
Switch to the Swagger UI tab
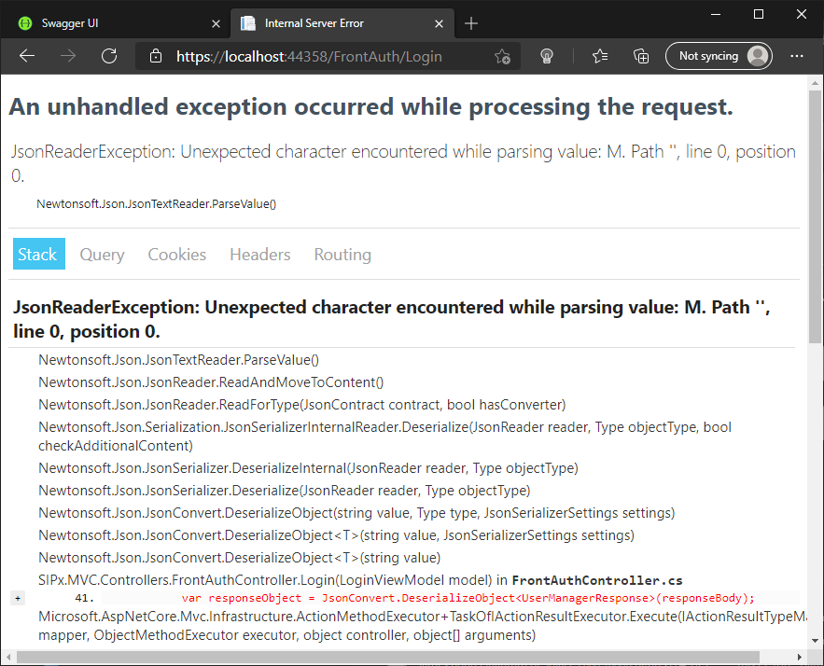pyautogui.click(x=115, y=23)
